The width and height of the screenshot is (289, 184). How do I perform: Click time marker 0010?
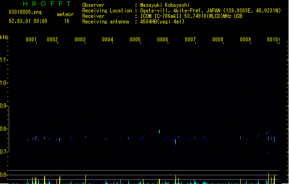pyautogui.click(x=272, y=40)
